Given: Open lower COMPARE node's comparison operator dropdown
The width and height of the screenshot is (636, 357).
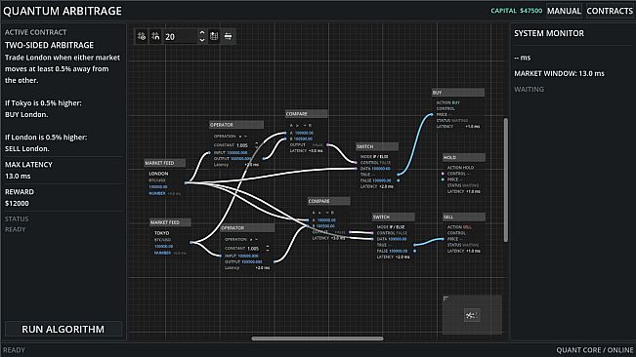Looking at the screenshot, I should [x=323, y=213].
